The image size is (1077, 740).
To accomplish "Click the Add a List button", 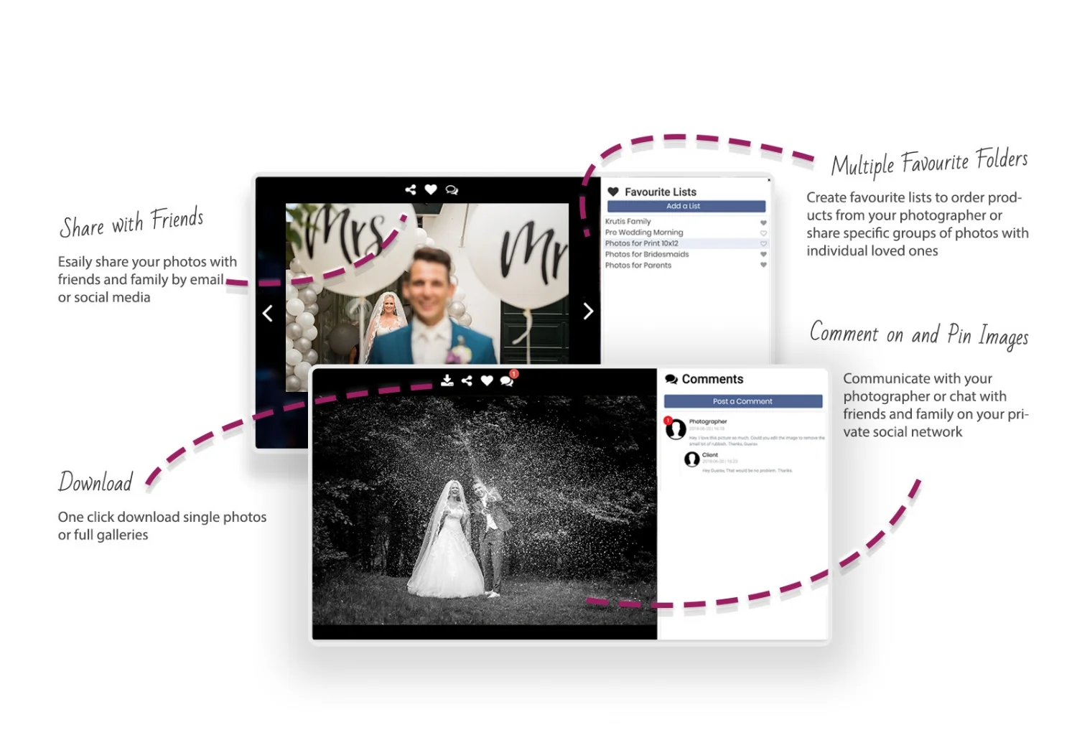I will pyautogui.click(x=686, y=206).
